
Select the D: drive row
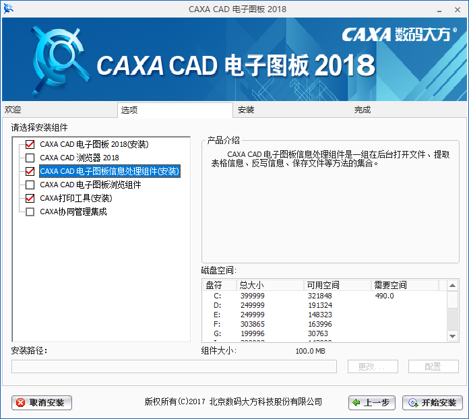[x=325, y=305]
